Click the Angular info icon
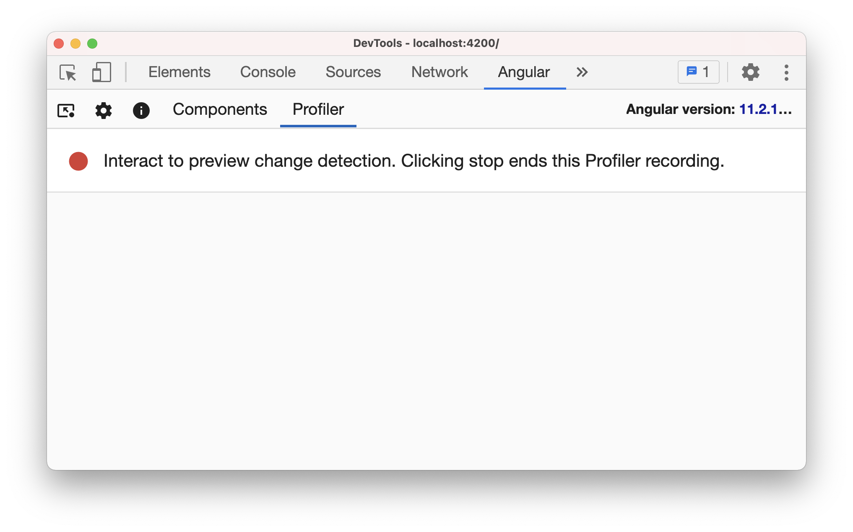 (141, 111)
